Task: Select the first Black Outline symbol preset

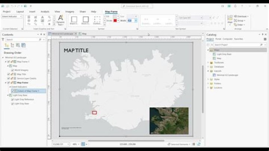Action: [74, 20]
